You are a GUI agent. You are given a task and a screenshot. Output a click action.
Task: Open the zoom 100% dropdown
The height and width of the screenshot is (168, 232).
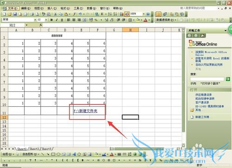point(143,14)
